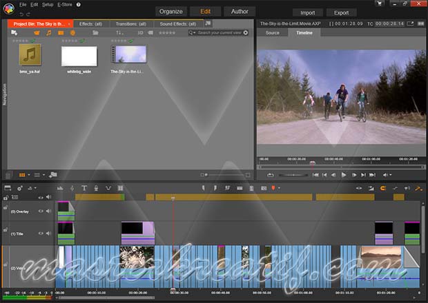Select the Sound Effects (all) library tab

(177, 24)
